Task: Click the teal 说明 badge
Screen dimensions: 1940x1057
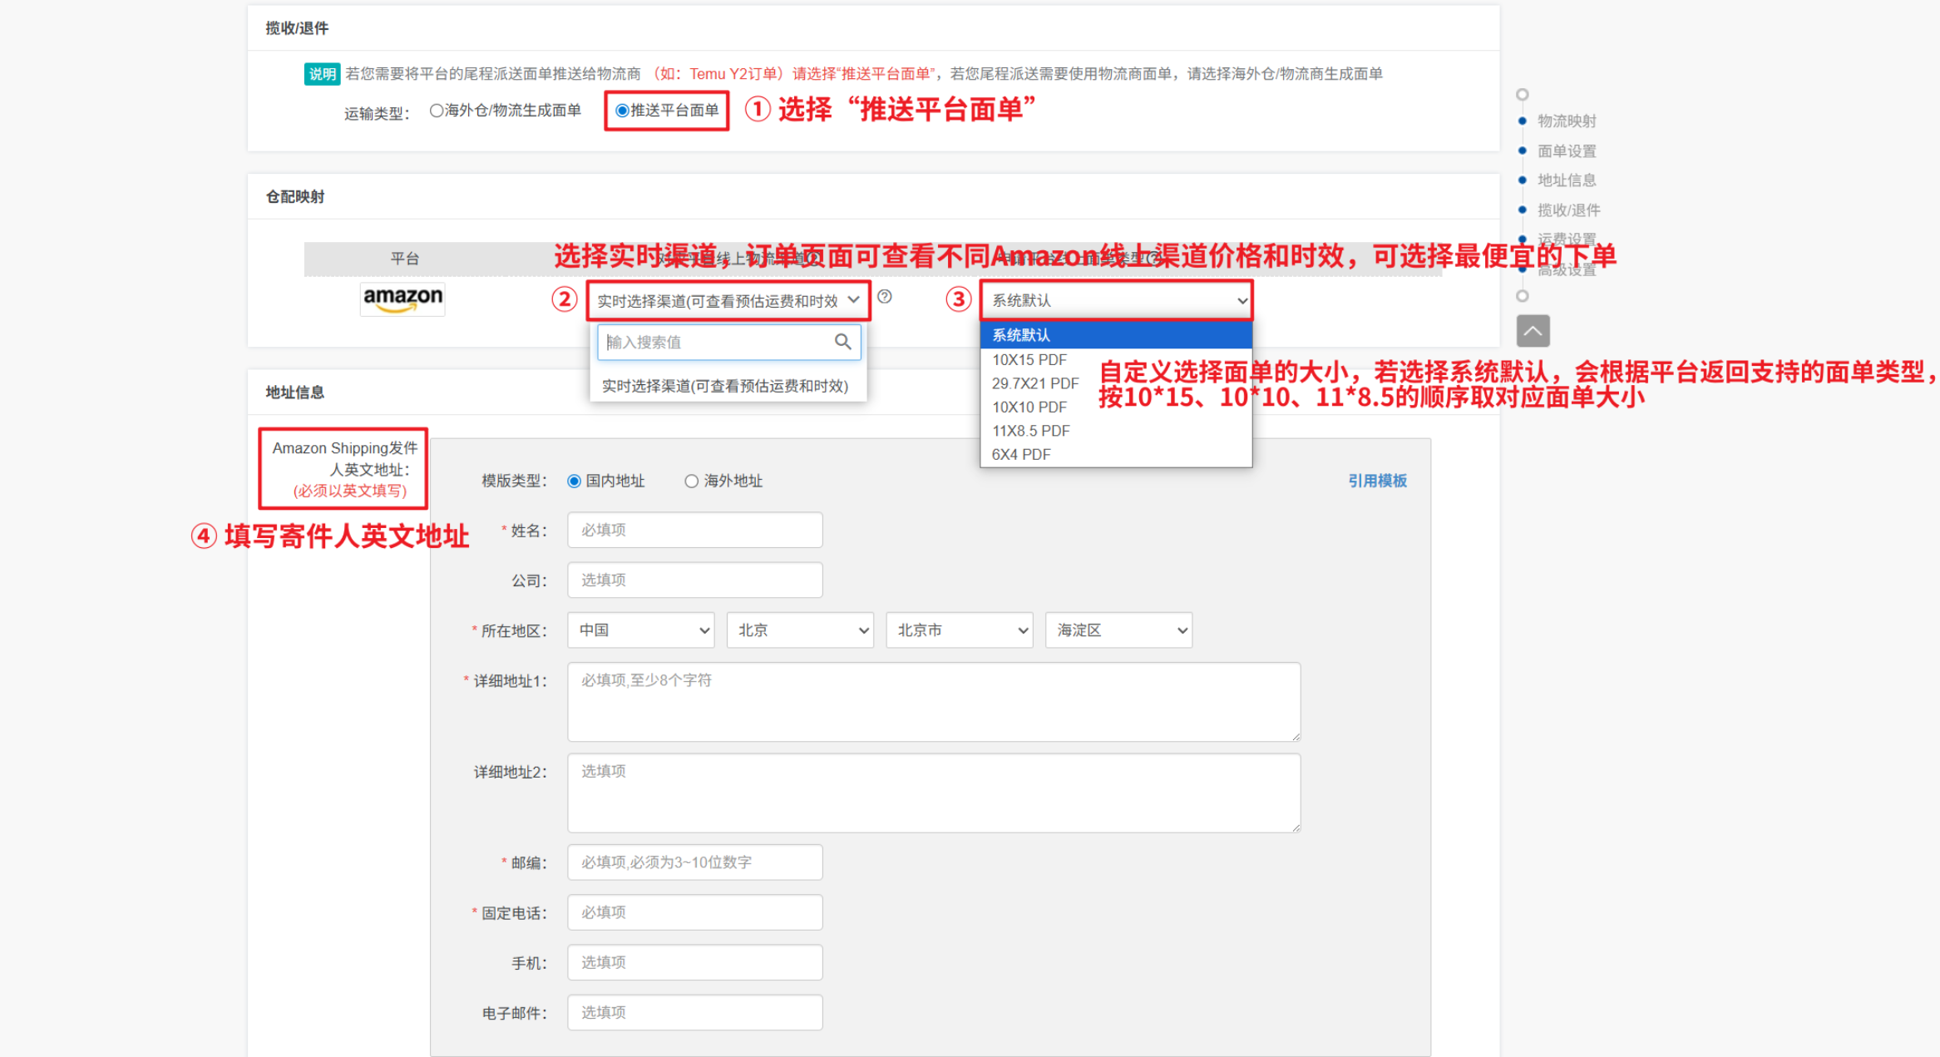Action: coord(322,74)
